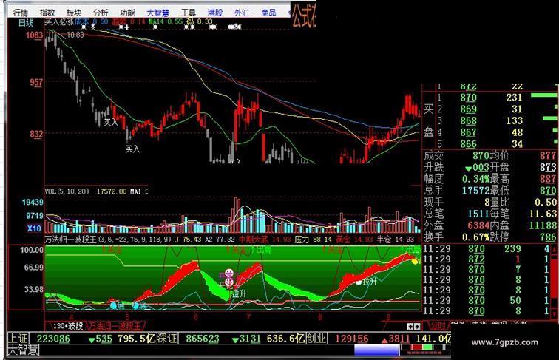Open the 功能 menu
The height and width of the screenshot is (360, 559).
(127, 13)
